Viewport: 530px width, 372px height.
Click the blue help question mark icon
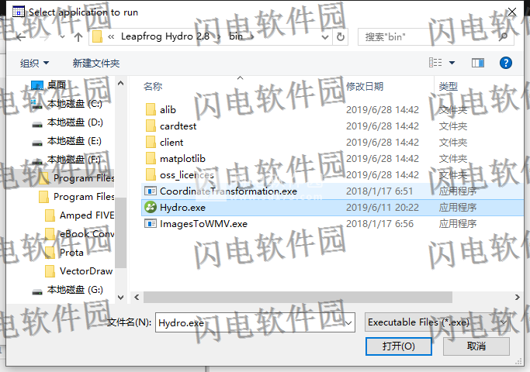(x=506, y=63)
